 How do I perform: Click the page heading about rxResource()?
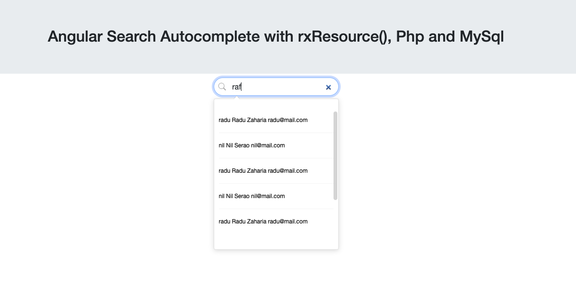(x=276, y=36)
